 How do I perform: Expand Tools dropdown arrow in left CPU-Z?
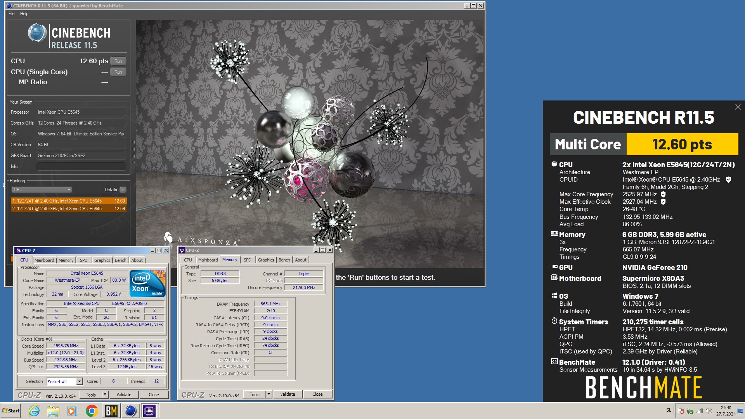coord(105,395)
